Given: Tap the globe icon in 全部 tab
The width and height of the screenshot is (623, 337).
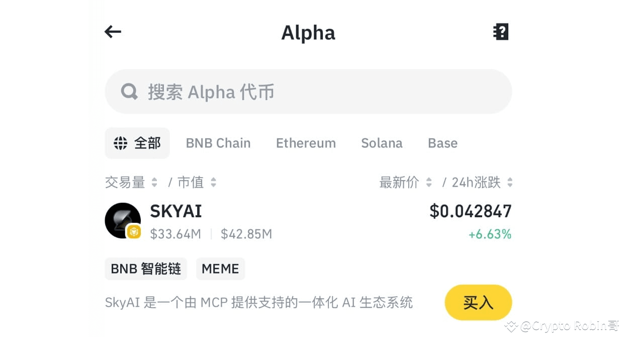Looking at the screenshot, I should [x=121, y=143].
